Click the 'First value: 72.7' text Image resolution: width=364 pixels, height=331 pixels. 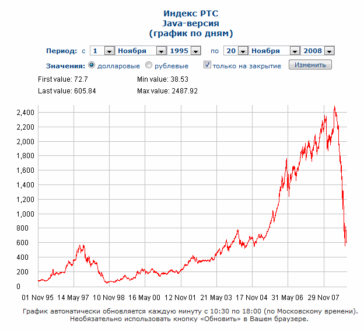click(63, 79)
